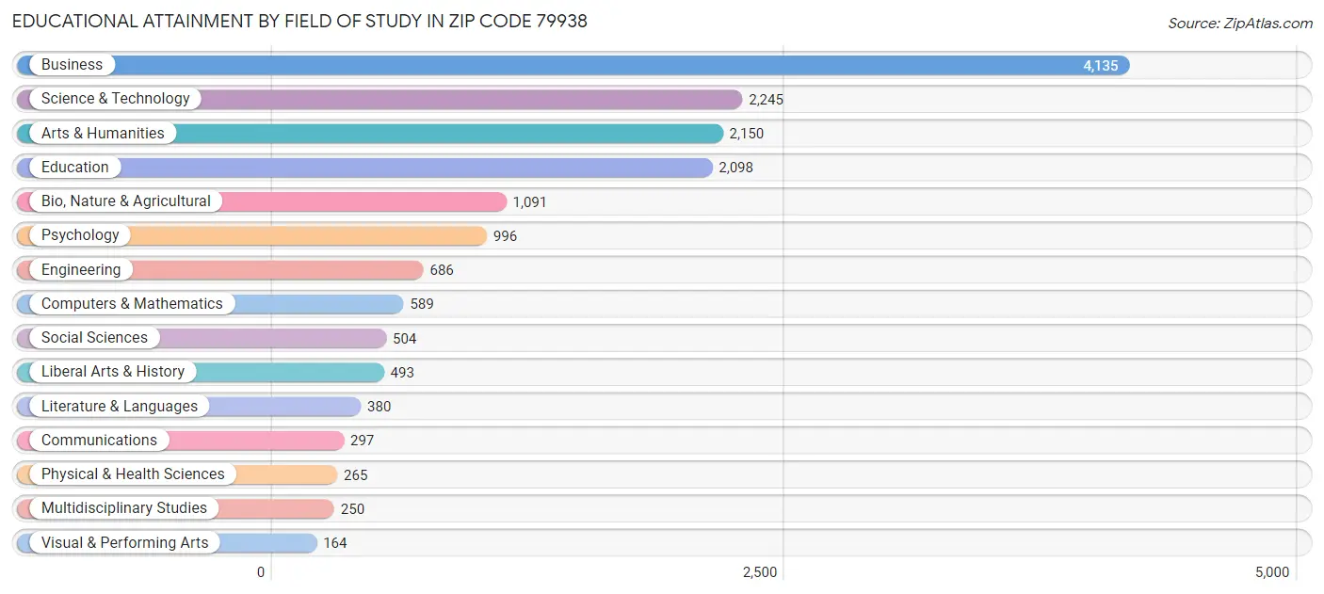Click Bio, Nature & Agricultural label
The width and height of the screenshot is (1324, 594).
click(x=126, y=201)
